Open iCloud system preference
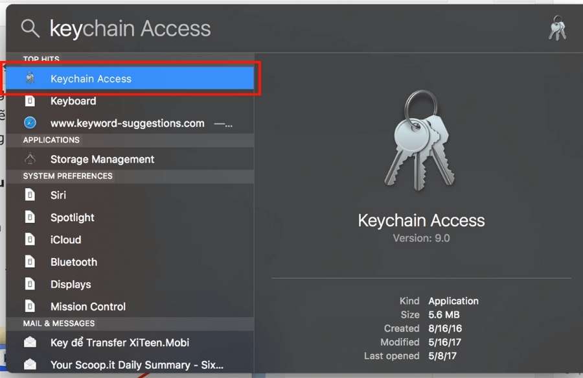 pyautogui.click(x=66, y=240)
